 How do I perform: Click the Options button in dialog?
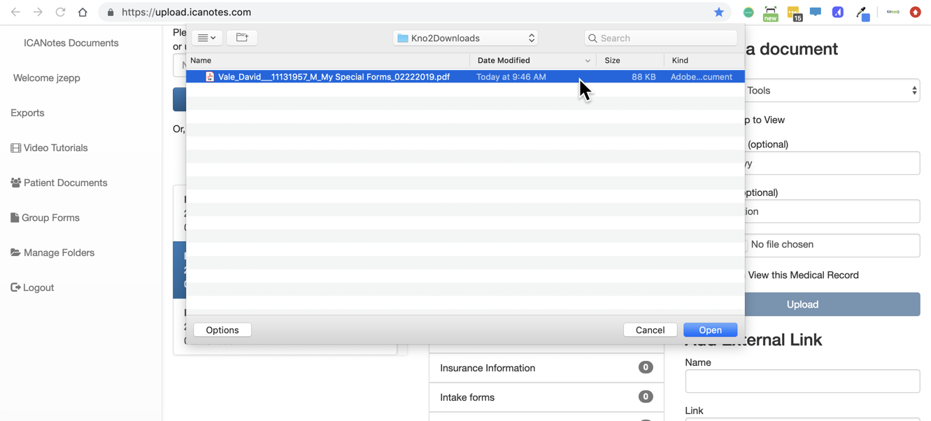[222, 330]
